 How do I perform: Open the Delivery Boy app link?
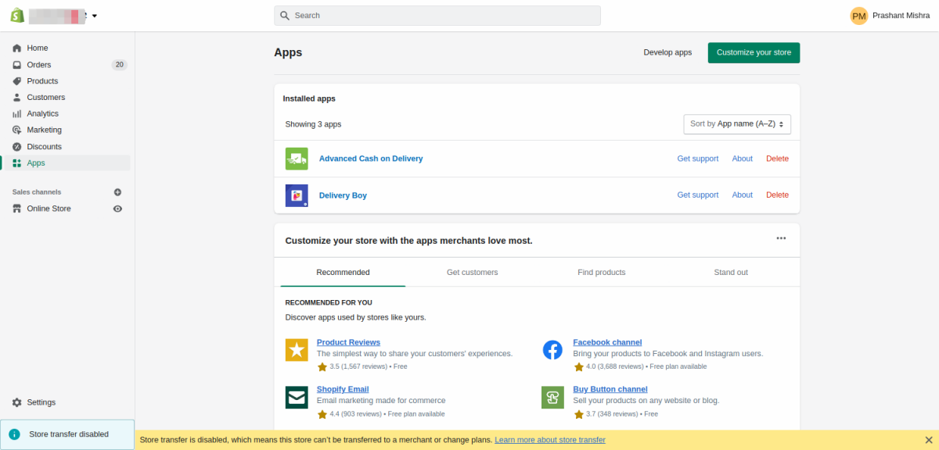coord(343,195)
